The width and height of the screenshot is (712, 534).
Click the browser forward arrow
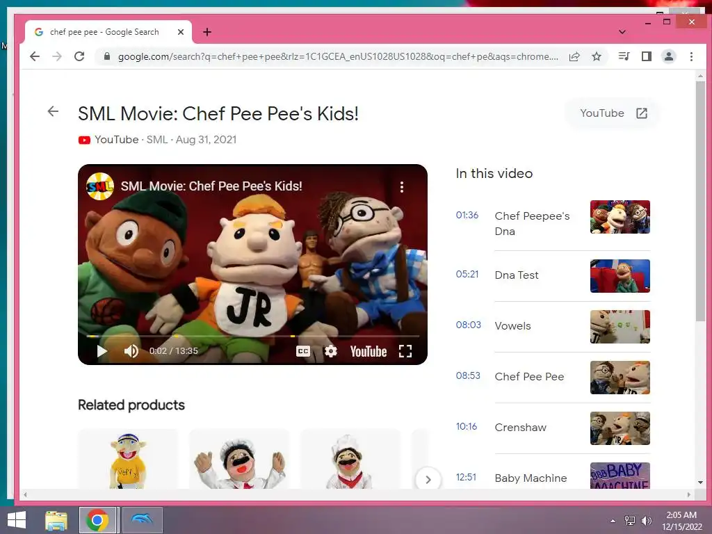pos(57,56)
